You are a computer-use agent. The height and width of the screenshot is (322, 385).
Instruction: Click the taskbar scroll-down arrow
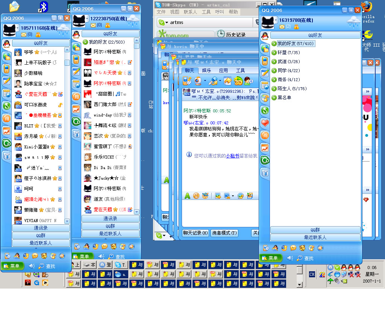point(299,285)
